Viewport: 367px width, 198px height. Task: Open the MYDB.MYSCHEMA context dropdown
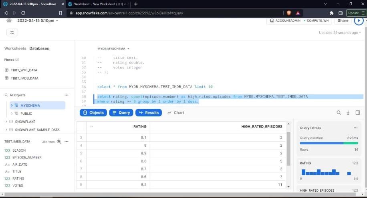click(113, 48)
